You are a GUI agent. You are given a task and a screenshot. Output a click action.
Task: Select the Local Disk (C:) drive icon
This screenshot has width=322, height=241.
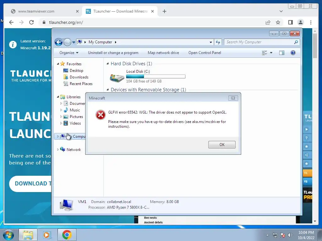(x=117, y=78)
